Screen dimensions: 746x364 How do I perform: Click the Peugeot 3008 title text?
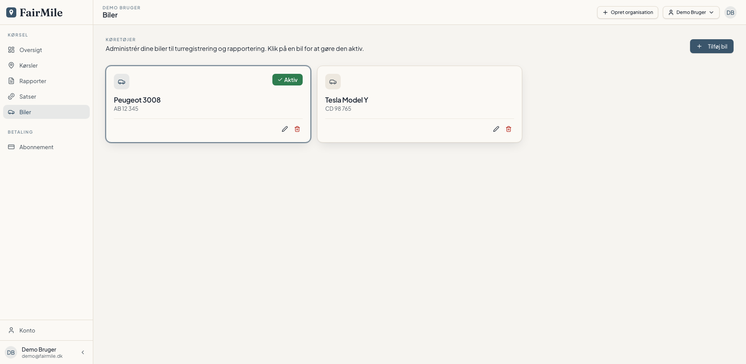[x=137, y=100]
